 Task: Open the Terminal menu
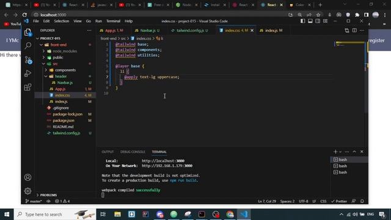113,21
